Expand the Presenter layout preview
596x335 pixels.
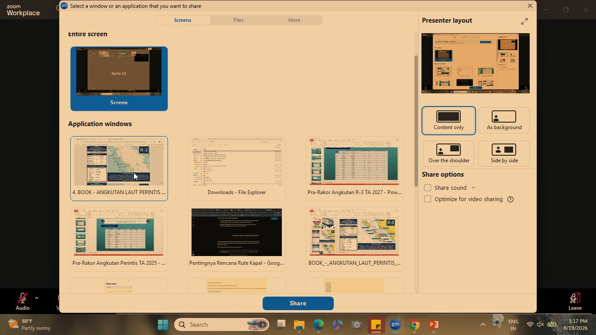click(x=524, y=21)
